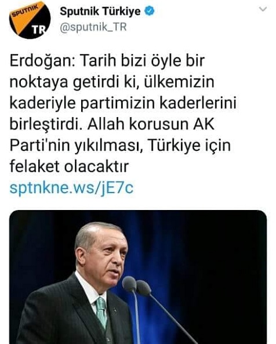This screenshot has height=344, width=276.
Task: Click the white 'TR' letters in logo
Action: click(x=39, y=30)
